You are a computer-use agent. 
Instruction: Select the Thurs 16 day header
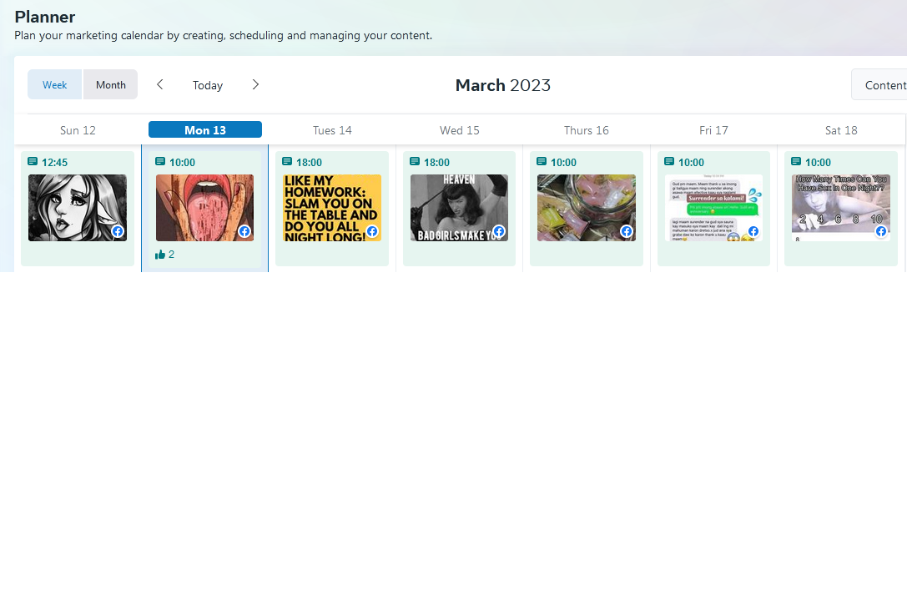[587, 130]
